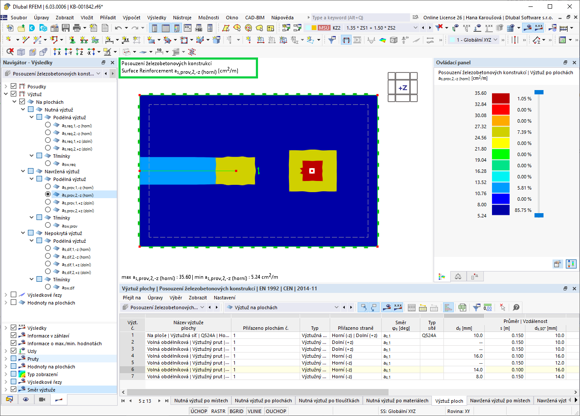This screenshot has height=416, width=580.
Task: Click the open file folder icon
Action: pos(21,28)
